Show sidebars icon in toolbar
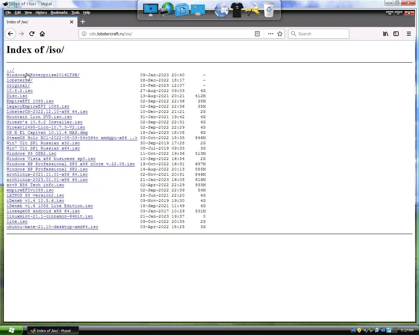 point(396,34)
